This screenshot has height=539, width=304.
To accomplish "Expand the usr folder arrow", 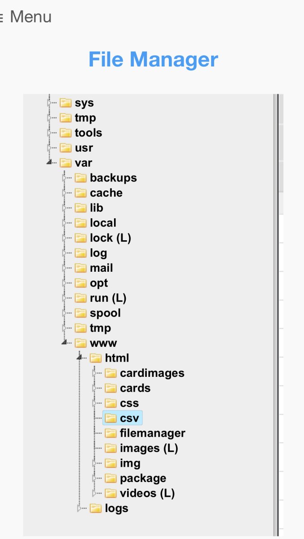I will point(49,148).
